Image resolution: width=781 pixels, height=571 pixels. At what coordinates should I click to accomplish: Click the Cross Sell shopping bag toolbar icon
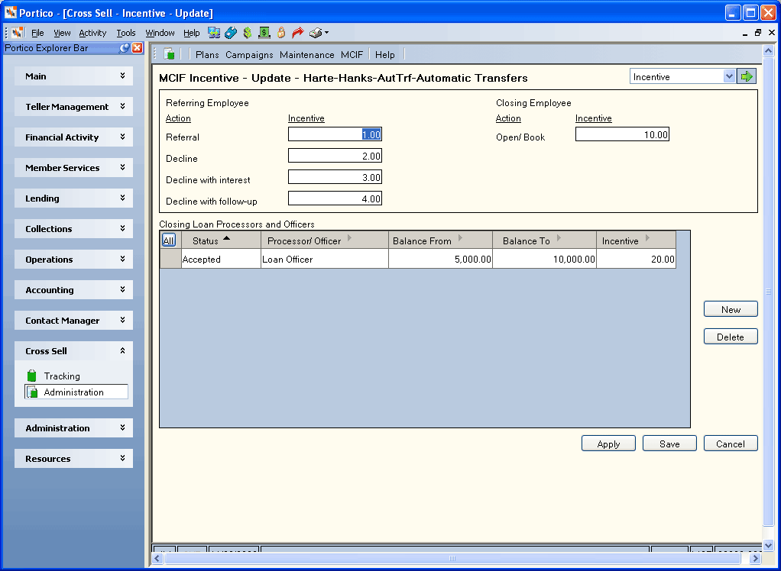coord(170,54)
